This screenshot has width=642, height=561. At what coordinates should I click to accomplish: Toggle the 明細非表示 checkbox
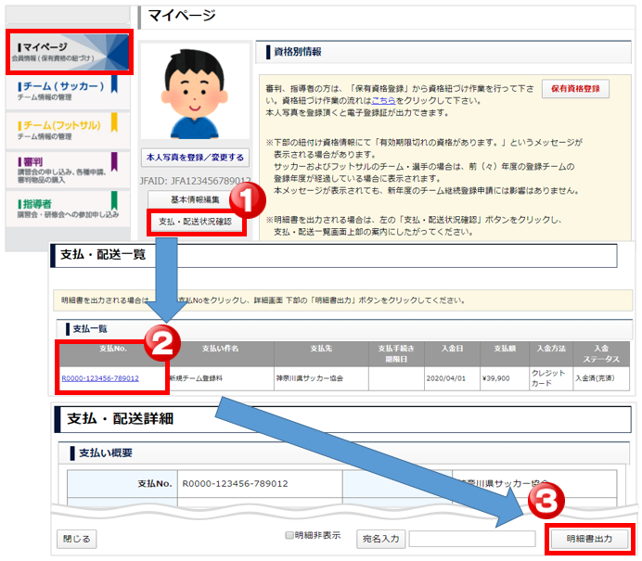point(289,536)
